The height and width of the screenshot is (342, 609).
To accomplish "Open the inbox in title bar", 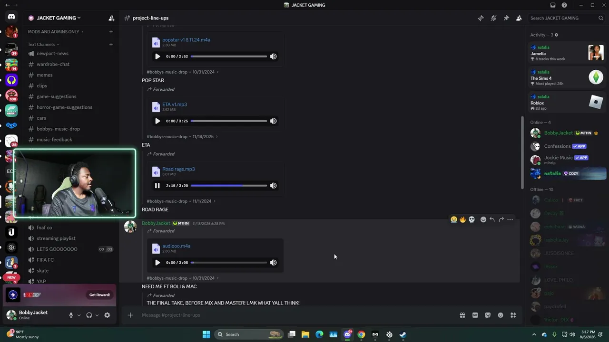I will pos(553,5).
